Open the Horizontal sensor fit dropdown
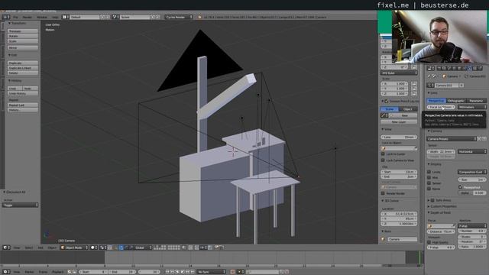The width and height of the screenshot is (489, 275). [472, 151]
